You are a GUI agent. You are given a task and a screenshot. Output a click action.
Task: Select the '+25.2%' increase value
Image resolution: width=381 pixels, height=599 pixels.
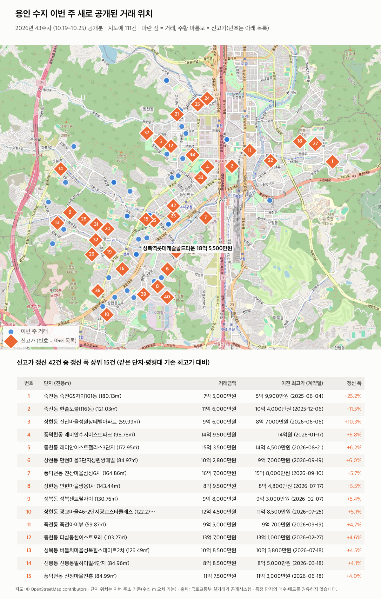pos(353,396)
